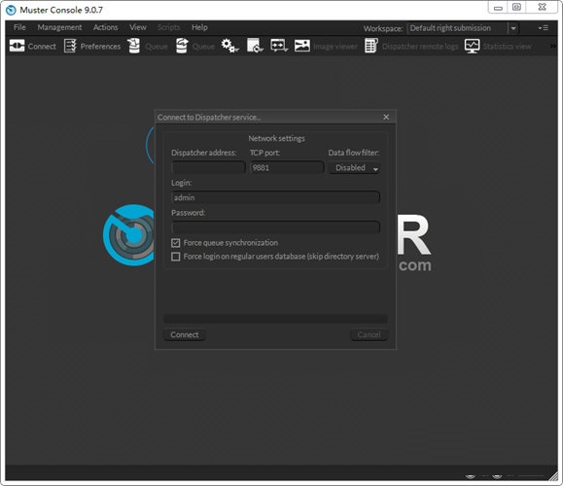The image size is (563, 486).
Task: Click the Password input field
Action: coord(276,227)
